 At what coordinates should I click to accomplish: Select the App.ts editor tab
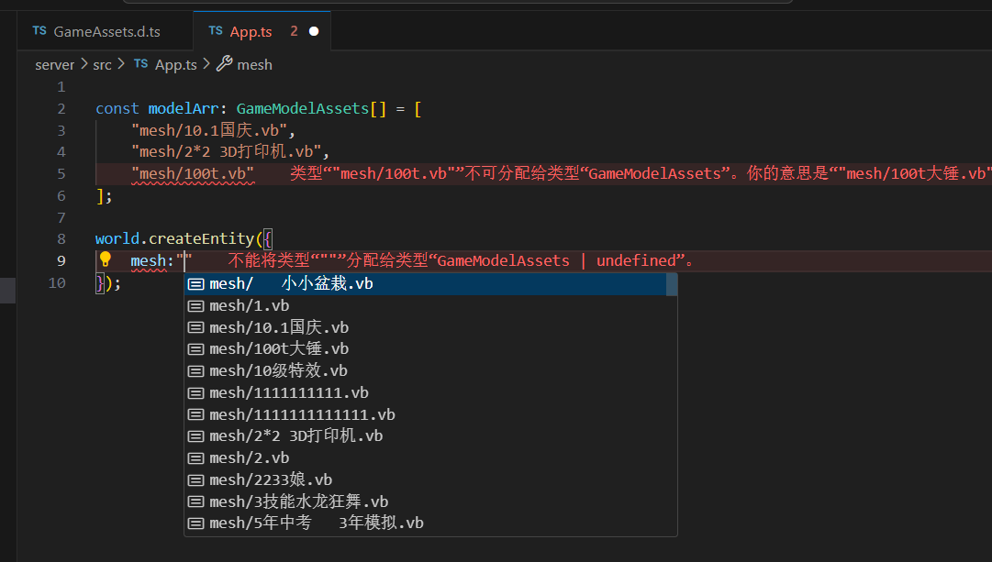click(x=251, y=31)
